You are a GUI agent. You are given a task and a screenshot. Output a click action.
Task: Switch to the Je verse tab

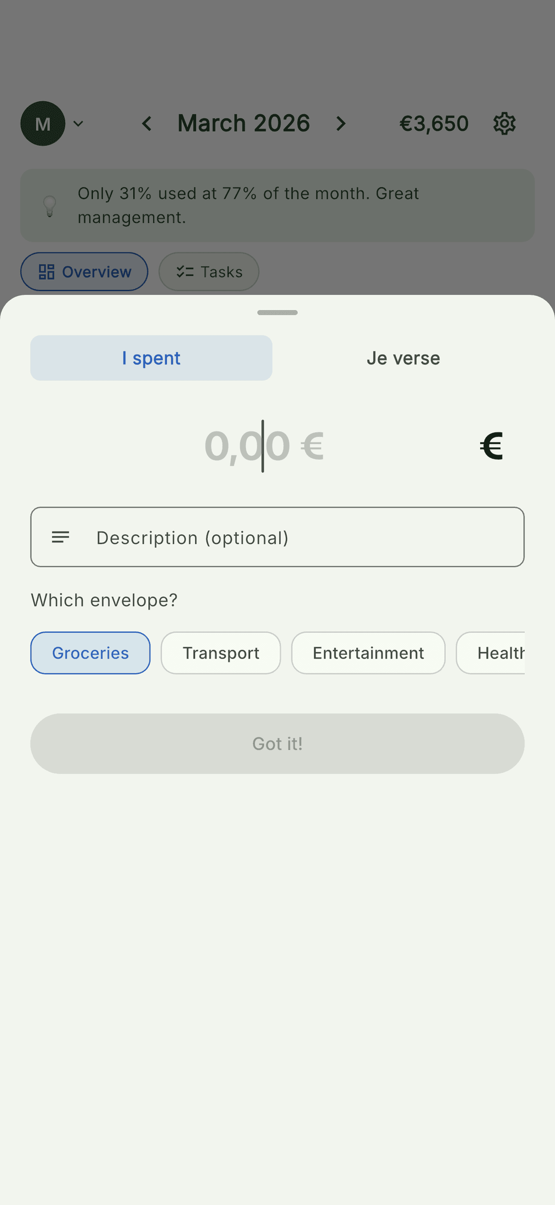tap(403, 358)
